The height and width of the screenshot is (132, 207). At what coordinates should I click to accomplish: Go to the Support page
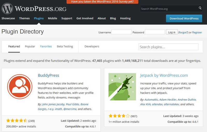pyautogui.click(x=67, y=18)
